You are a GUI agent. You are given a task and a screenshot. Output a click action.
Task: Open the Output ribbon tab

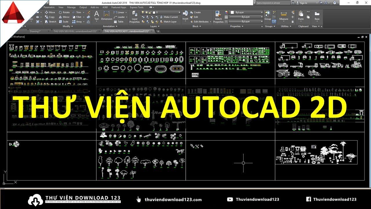click(83, 7)
